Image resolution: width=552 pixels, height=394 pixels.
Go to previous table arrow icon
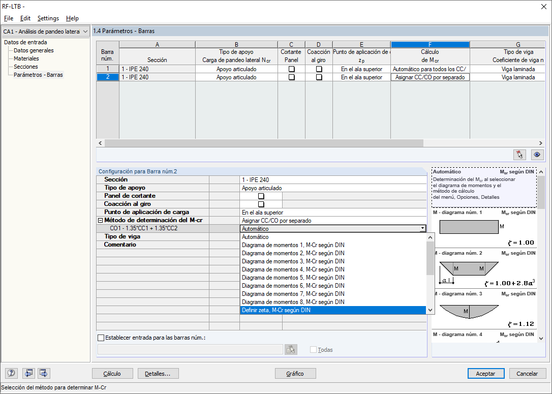(28, 373)
